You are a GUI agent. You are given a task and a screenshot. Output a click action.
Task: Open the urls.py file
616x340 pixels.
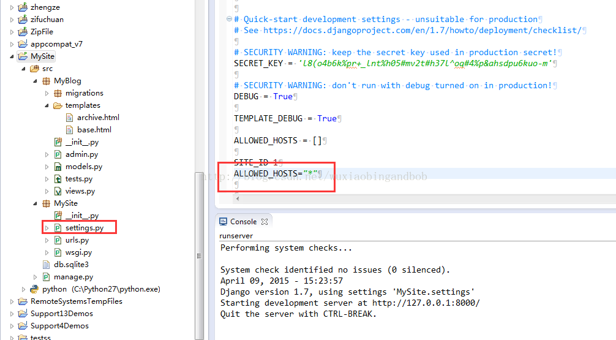coord(77,240)
